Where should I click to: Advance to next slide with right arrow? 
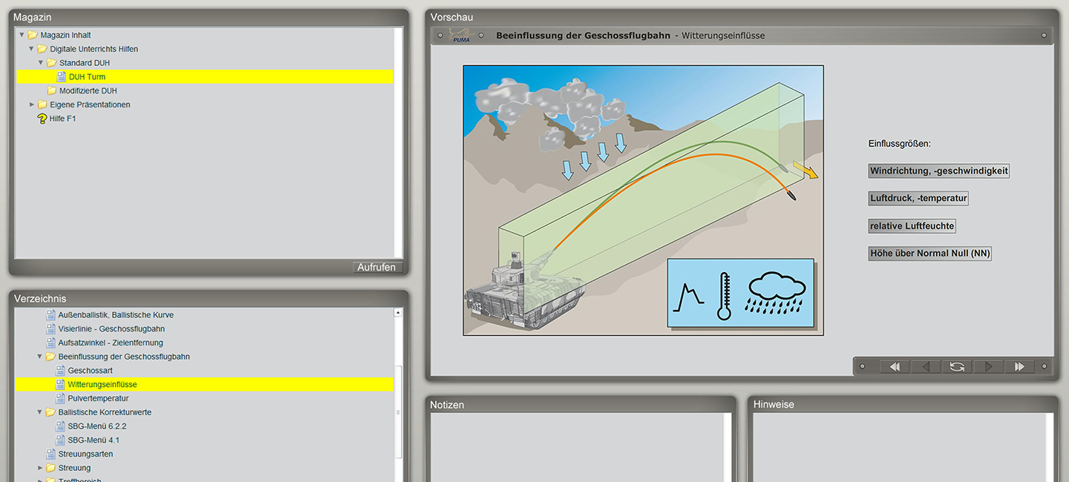[x=988, y=366]
